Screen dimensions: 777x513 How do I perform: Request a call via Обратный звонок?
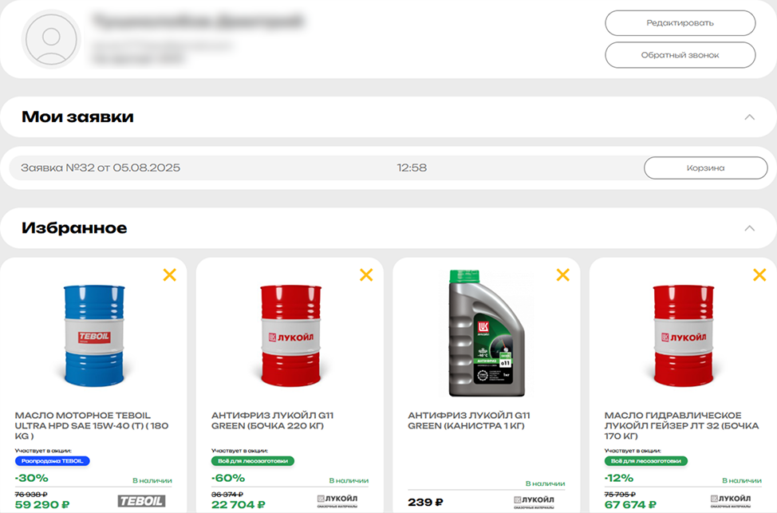click(680, 55)
